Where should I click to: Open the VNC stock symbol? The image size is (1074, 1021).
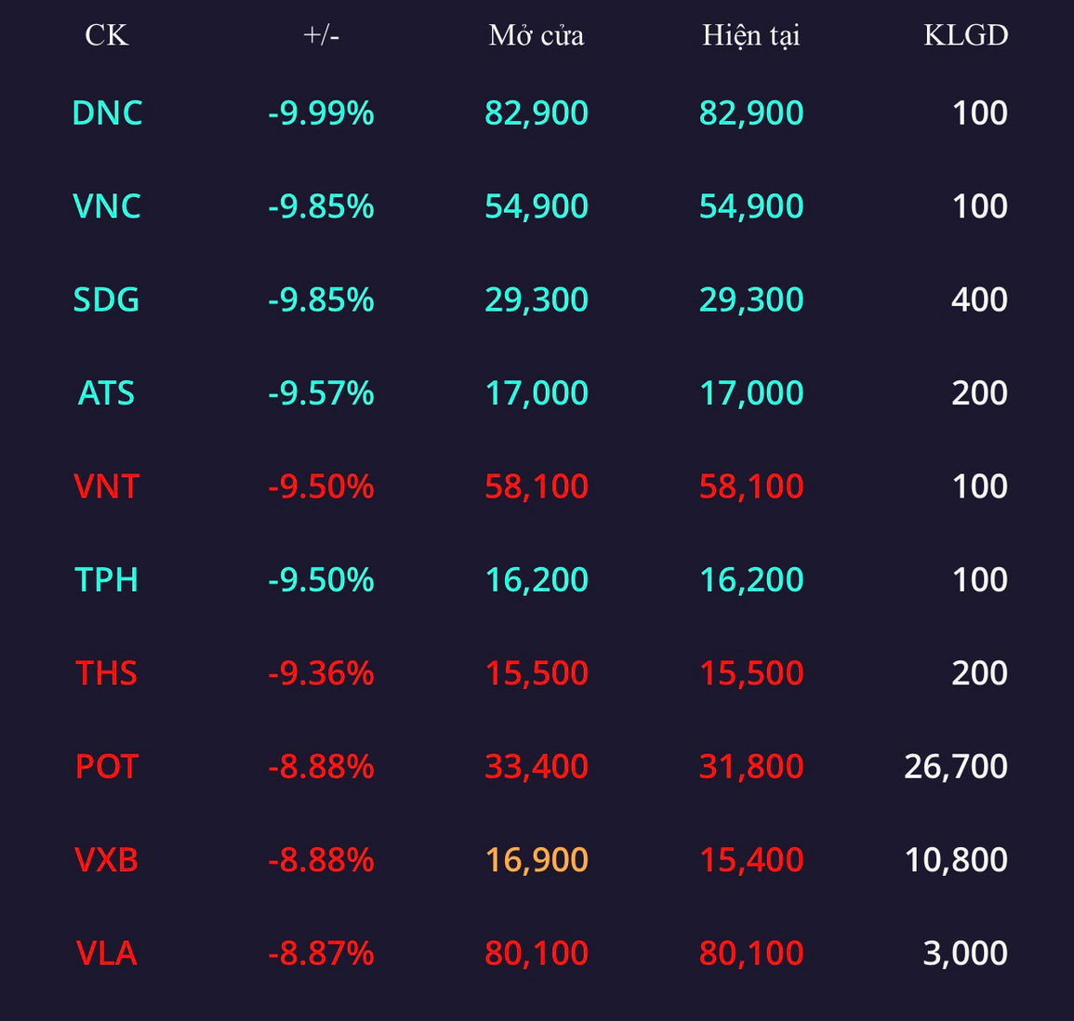[x=107, y=206]
